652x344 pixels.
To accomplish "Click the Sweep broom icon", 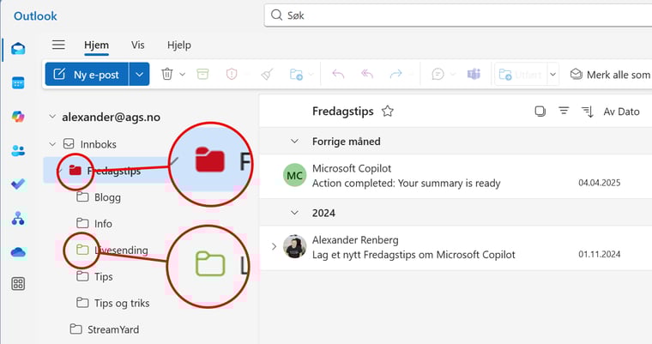I will pos(267,74).
